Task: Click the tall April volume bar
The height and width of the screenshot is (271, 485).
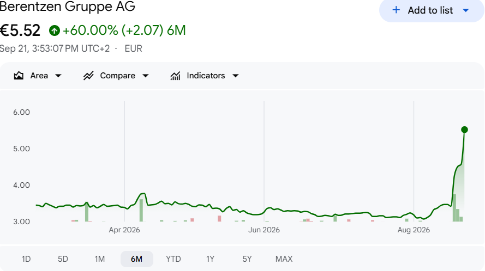Action: click(141, 210)
